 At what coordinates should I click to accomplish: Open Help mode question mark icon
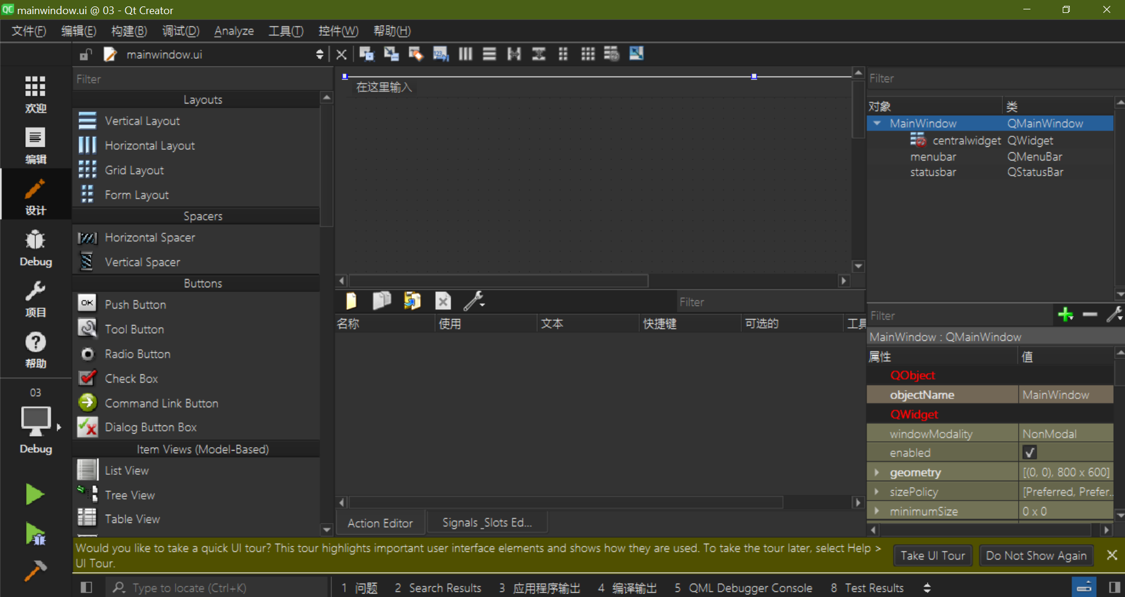click(x=35, y=350)
